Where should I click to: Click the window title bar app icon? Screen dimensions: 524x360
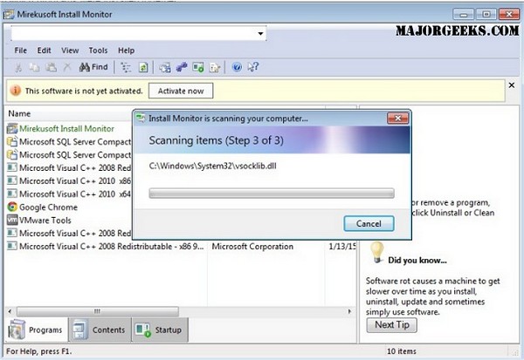[x=9, y=14]
